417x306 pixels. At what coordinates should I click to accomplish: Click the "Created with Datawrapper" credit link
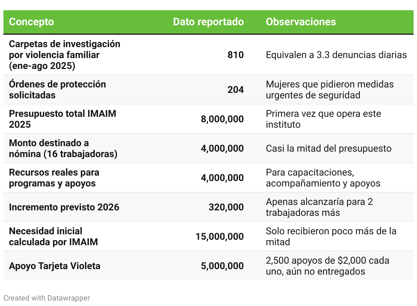47,298
